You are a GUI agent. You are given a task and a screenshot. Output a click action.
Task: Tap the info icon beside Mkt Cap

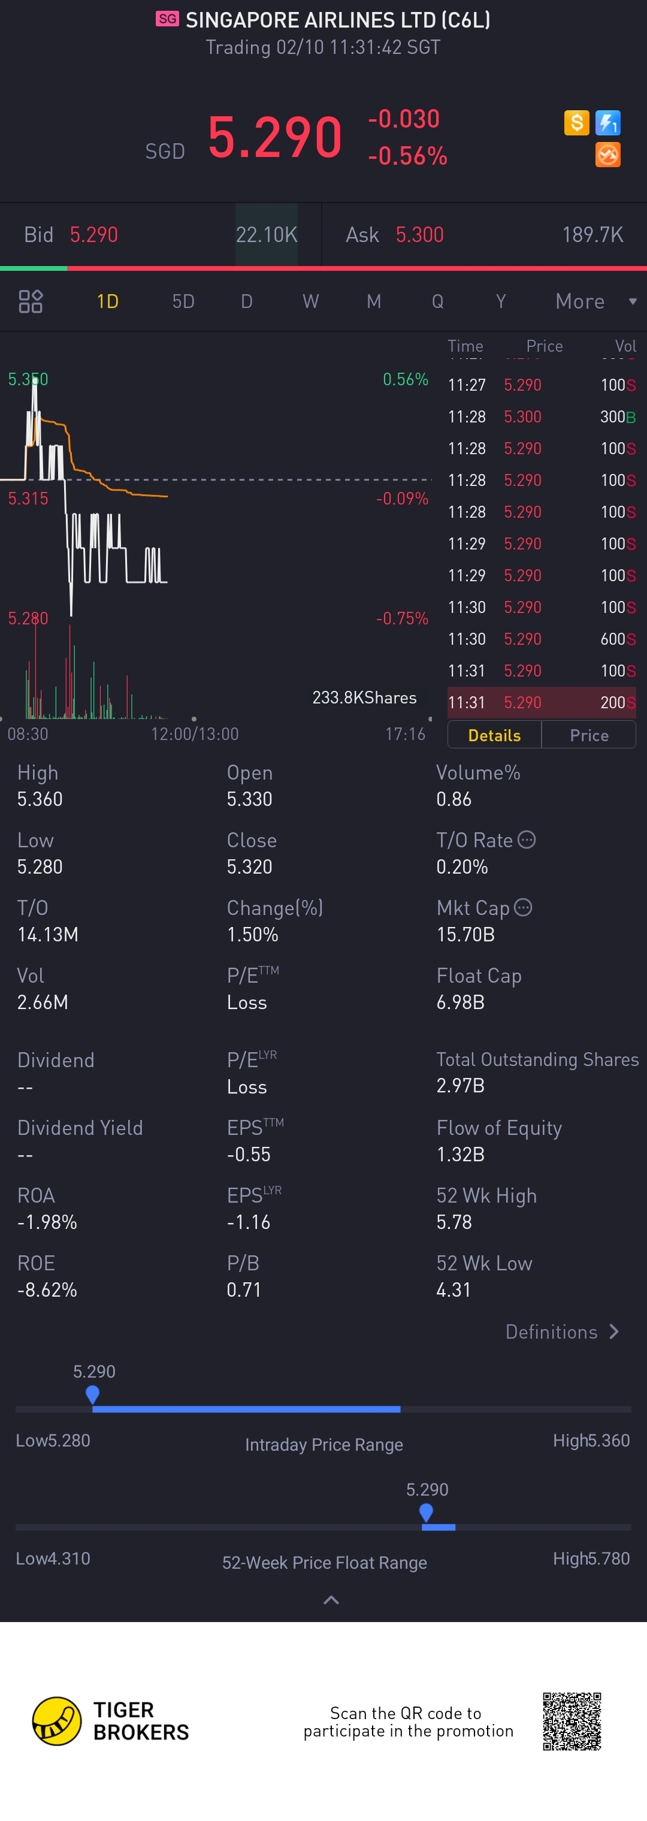click(523, 908)
